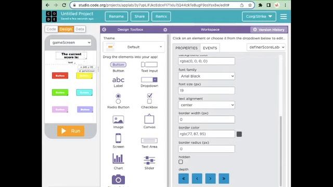Open the font family Arial Black dropdown

click(207, 76)
